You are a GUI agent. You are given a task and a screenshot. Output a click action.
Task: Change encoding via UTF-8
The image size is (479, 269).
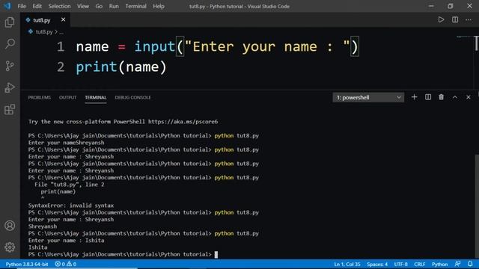tap(401, 264)
